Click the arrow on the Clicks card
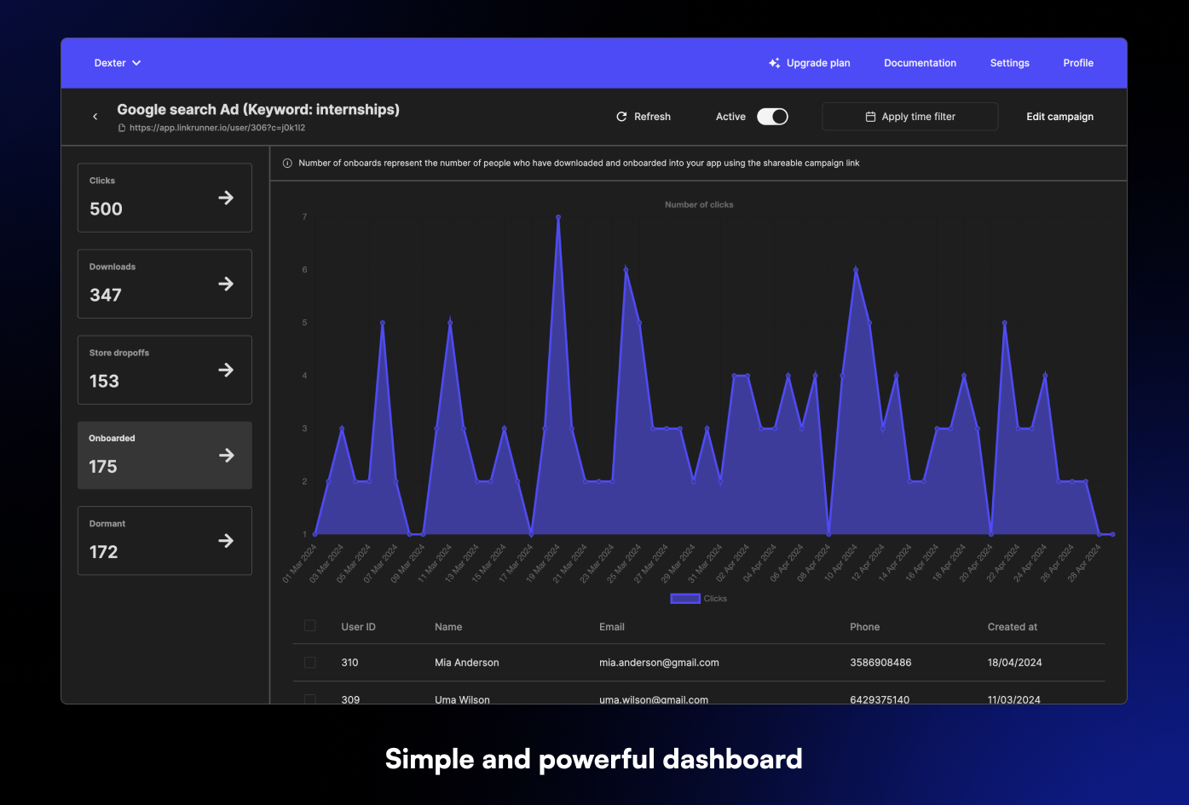Screen dimensions: 1189x805 (226, 197)
